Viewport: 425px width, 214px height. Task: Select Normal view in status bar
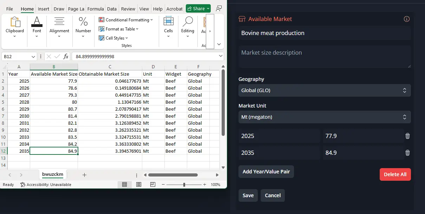(x=125, y=185)
